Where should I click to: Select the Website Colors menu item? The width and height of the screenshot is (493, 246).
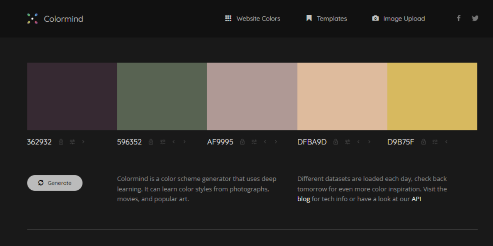click(x=258, y=18)
